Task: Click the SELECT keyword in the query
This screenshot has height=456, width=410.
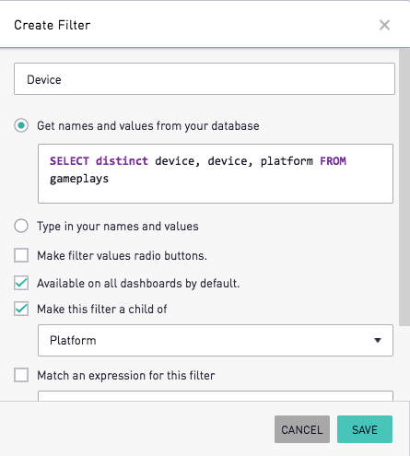Action: pyautogui.click(x=69, y=161)
